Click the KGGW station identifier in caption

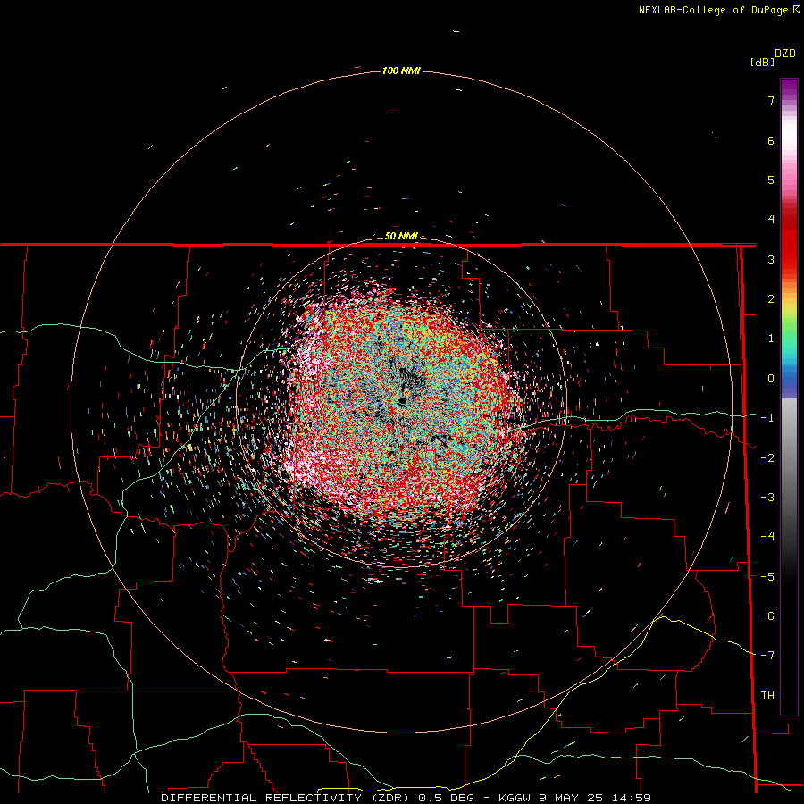coord(515,798)
